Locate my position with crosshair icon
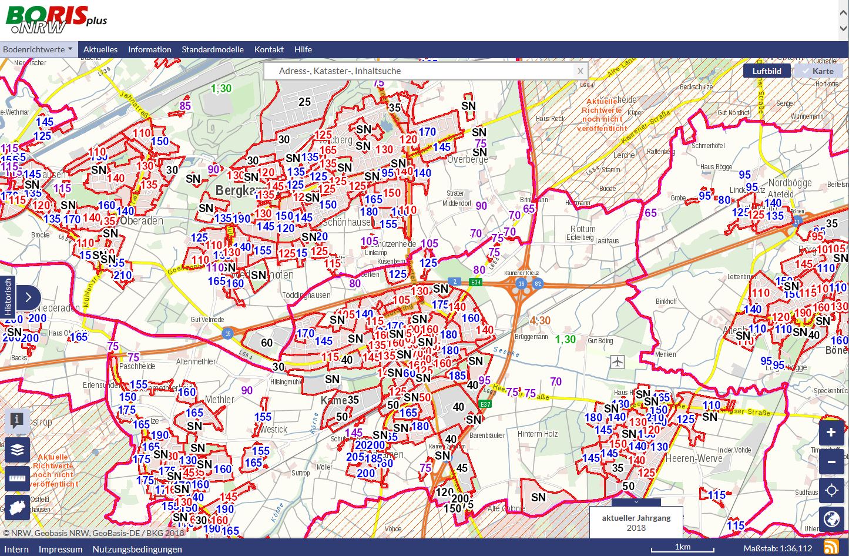Screen dimensions: 849x556 pyautogui.click(x=831, y=490)
